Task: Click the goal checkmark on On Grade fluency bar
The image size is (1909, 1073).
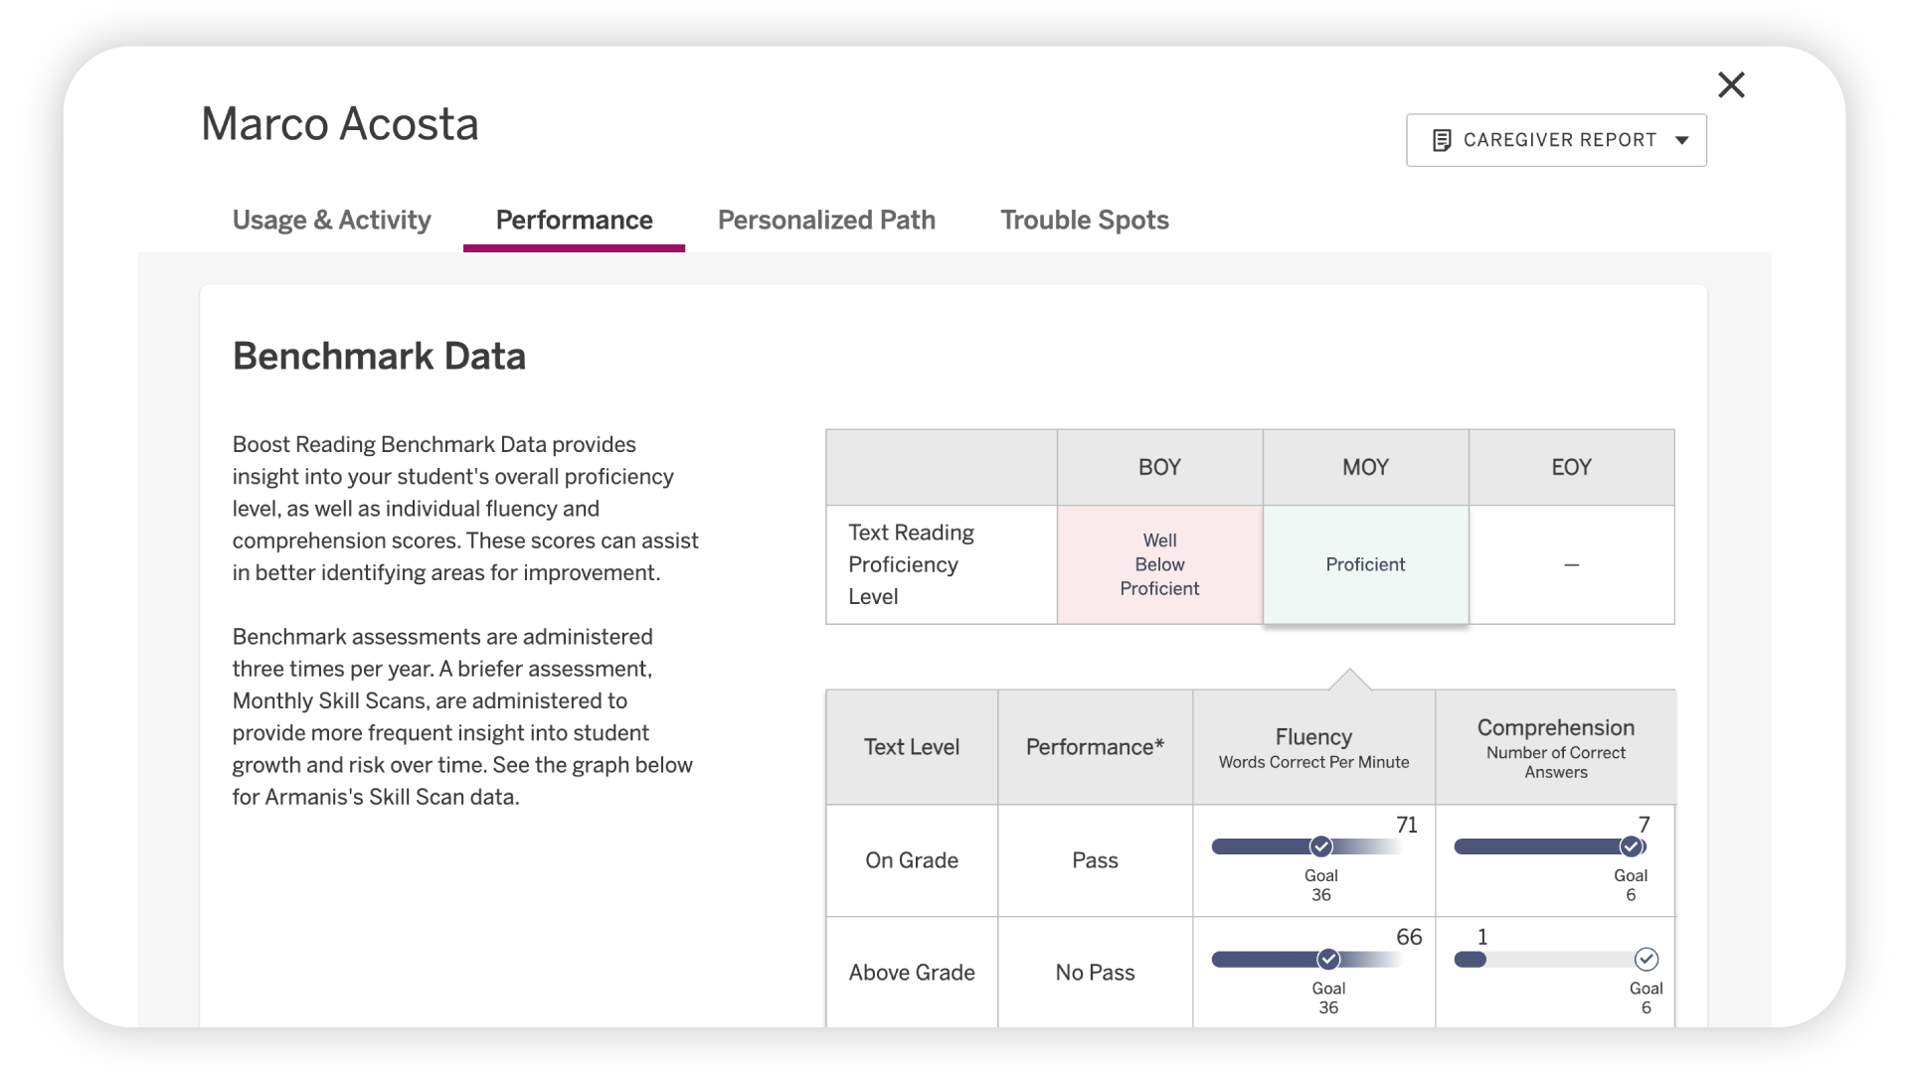Action: tap(1320, 846)
